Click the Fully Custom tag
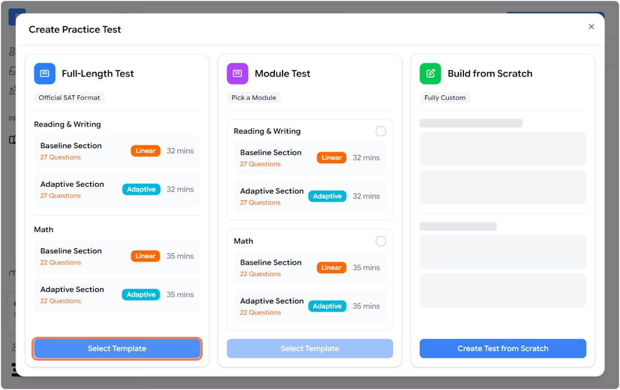The image size is (620, 390). pos(445,98)
